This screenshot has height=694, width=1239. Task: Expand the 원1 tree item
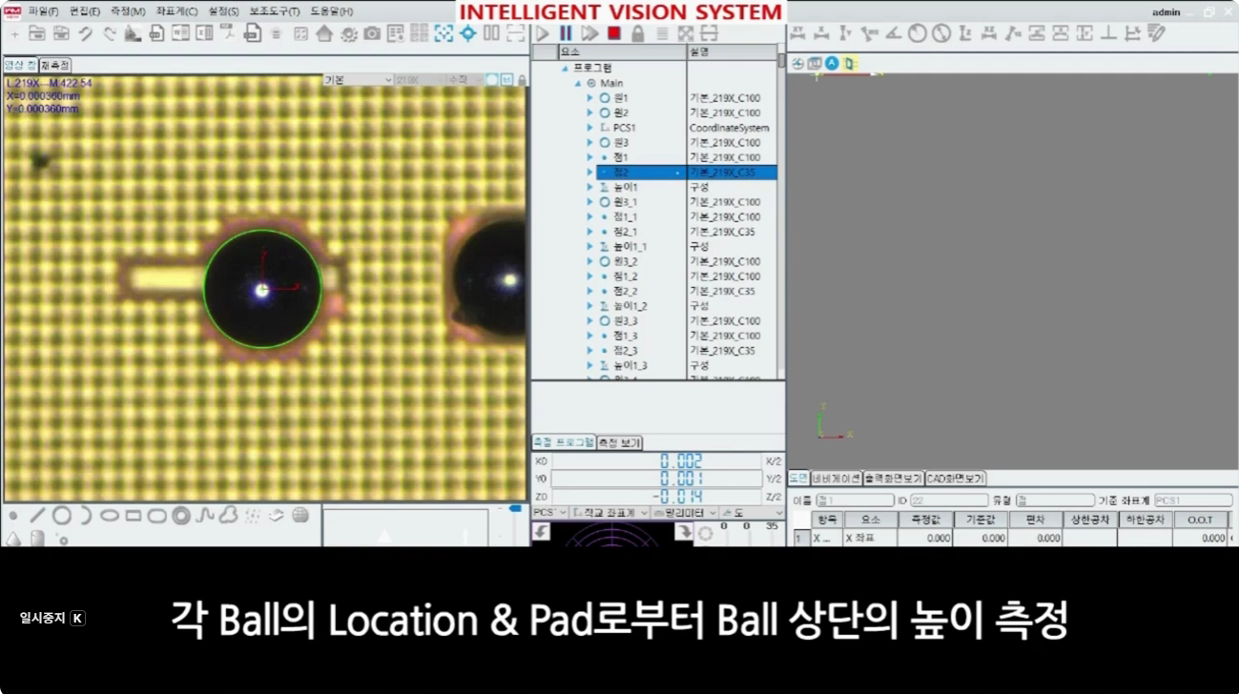[589, 98]
